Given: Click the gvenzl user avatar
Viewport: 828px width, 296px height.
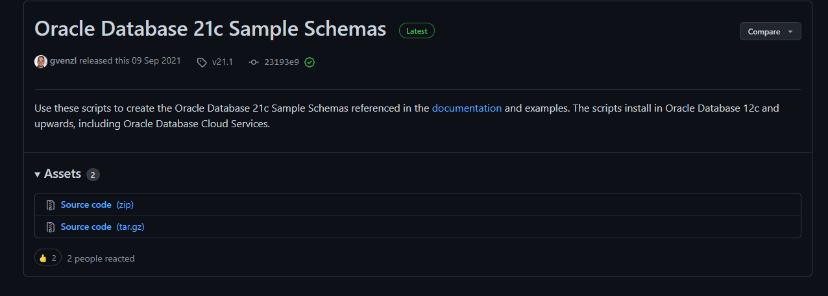Looking at the screenshot, I should coord(41,62).
